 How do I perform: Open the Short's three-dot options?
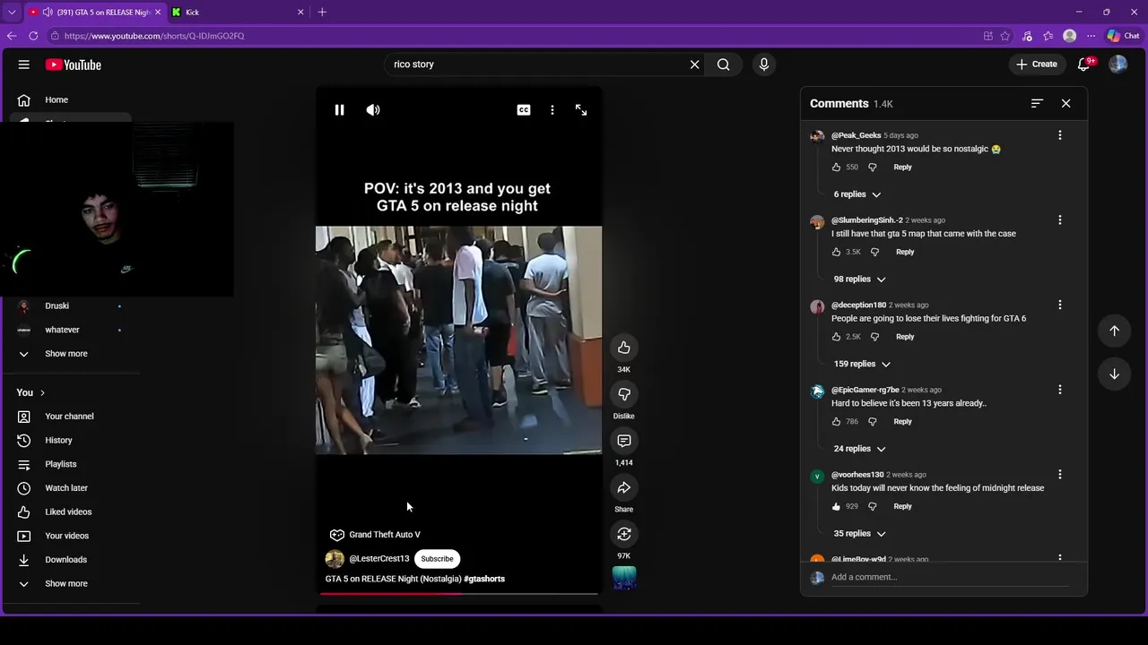pyautogui.click(x=552, y=110)
